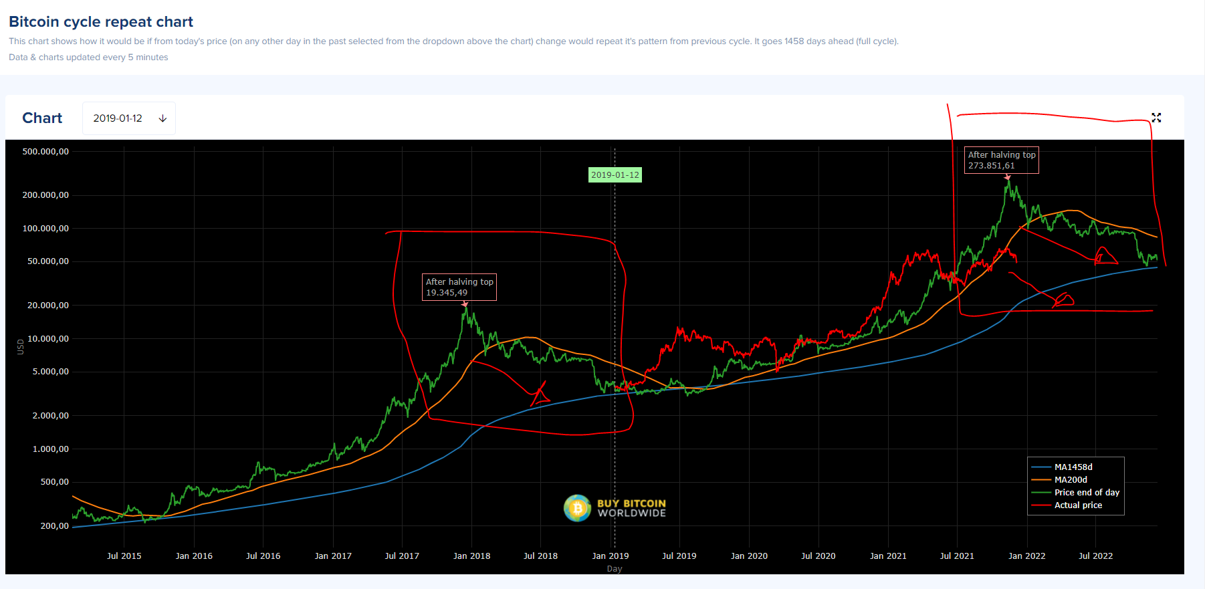Image resolution: width=1205 pixels, height=589 pixels.
Task: Click the blue MA1458d legend line swatch
Action: click(1041, 467)
